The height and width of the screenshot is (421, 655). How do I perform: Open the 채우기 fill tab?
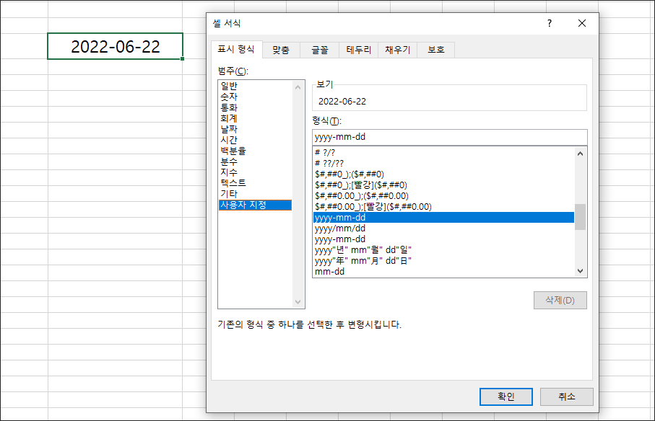pyautogui.click(x=398, y=50)
